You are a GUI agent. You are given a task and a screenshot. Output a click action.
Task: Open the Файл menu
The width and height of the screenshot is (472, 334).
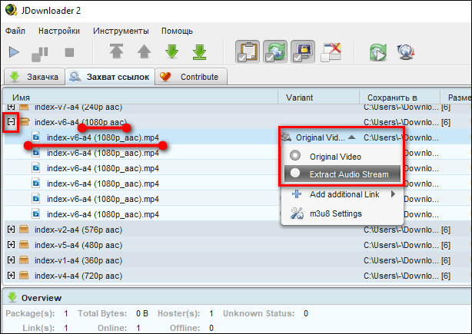click(x=15, y=31)
